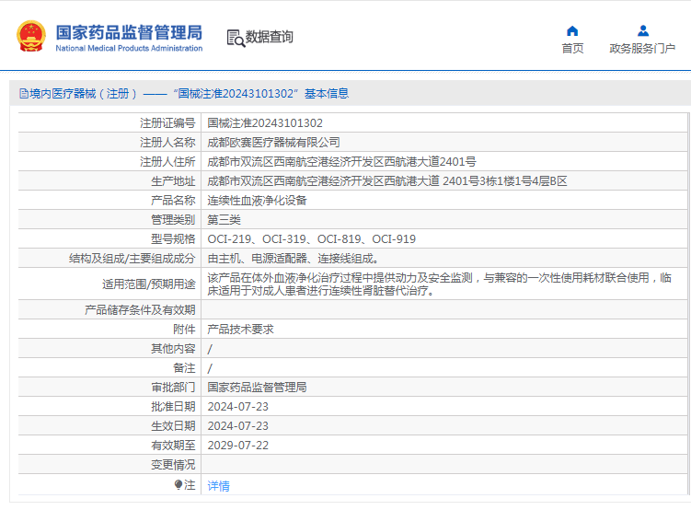Click the 型号规格 row label
This screenshot has width=691, height=510.
tap(173, 239)
